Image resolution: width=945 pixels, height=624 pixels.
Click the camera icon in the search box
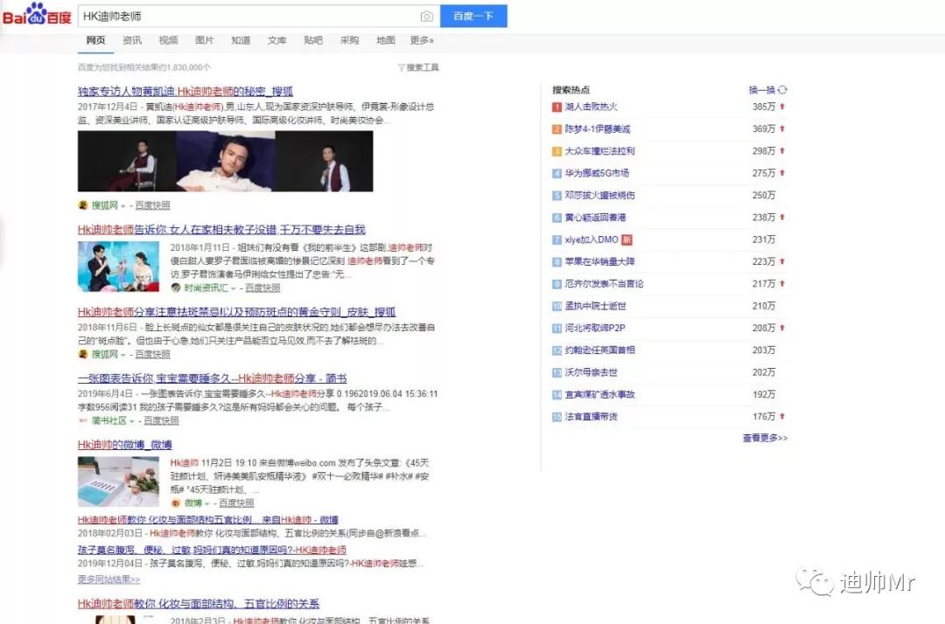(x=426, y=16)
